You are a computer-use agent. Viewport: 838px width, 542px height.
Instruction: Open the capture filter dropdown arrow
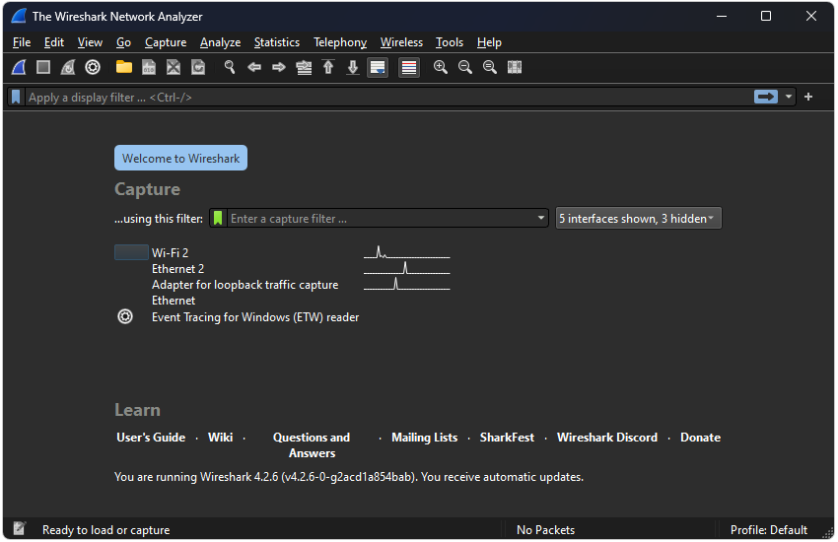pyautogui.click(x=540, y=219)
